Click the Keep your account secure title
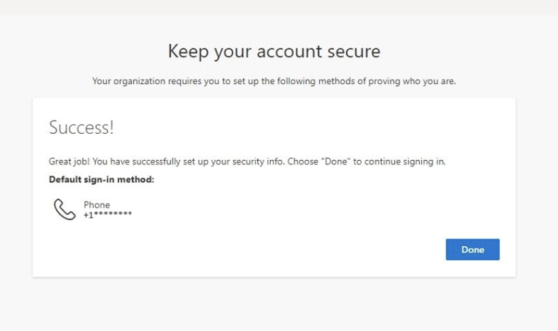558x331 pixels. click(274, 51)
